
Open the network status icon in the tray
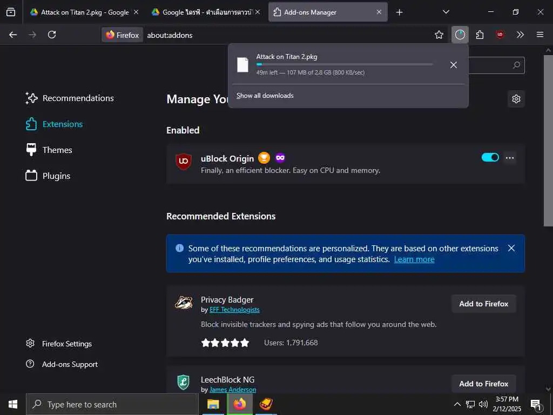pyautogui.click(x=470, y=404)
